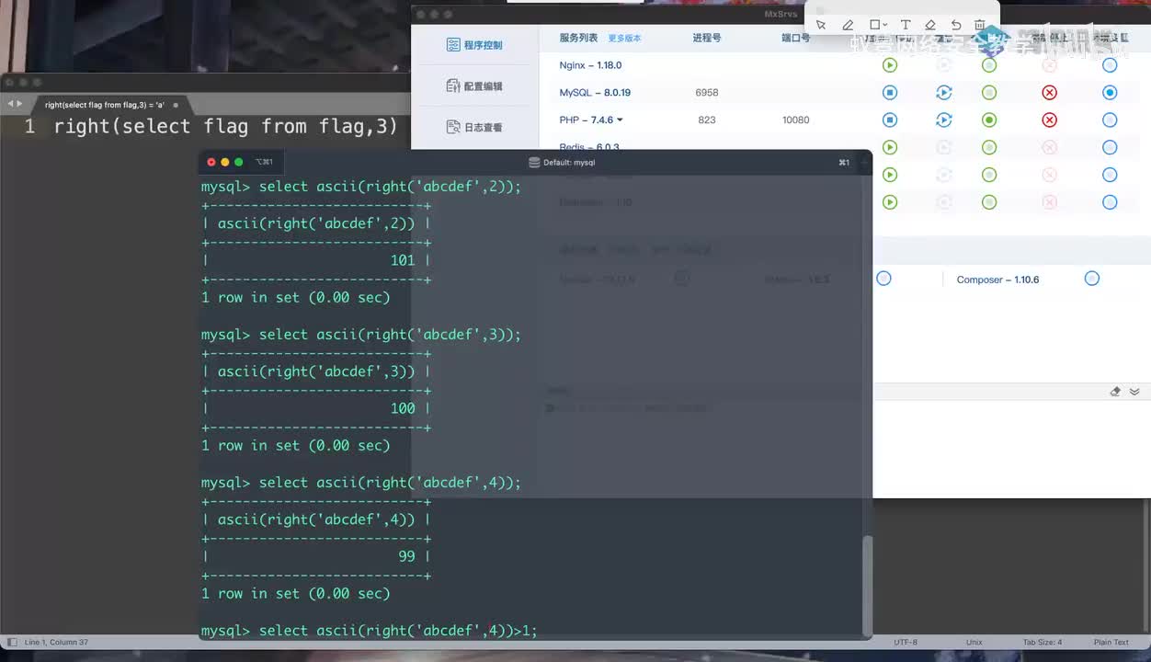Delete annotations with the trash icon
The height and width of the screenshot is (662, 1151).
click(980, 25)
